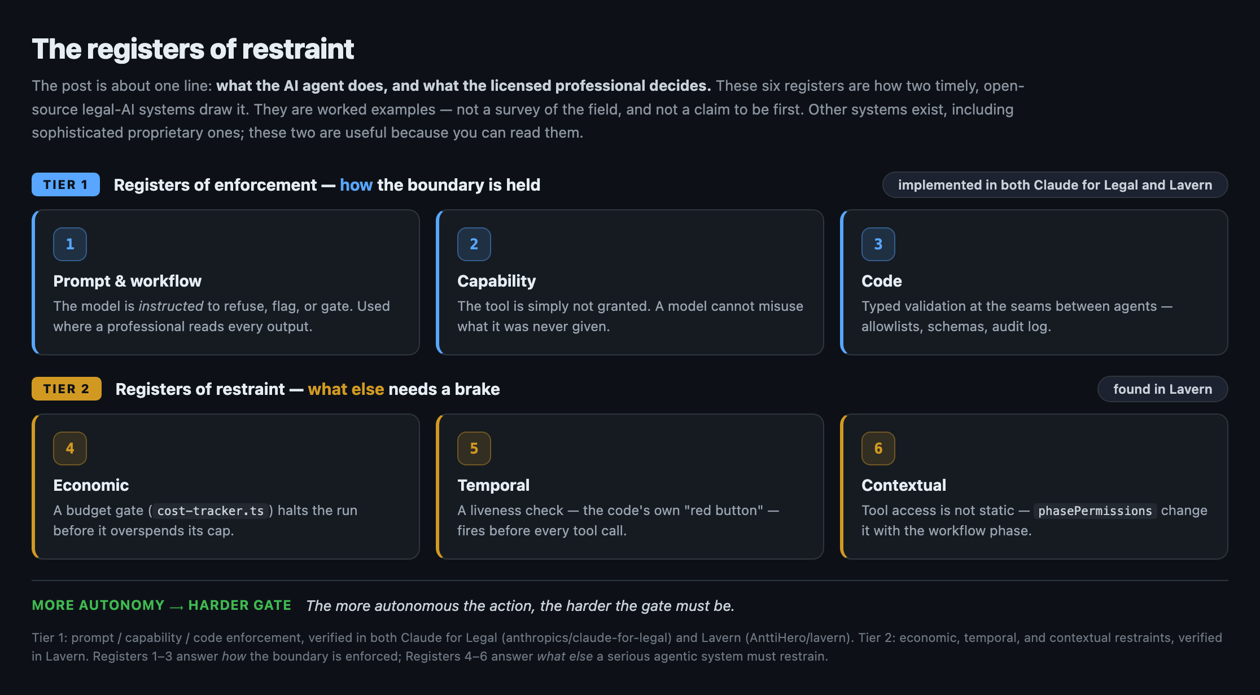Click the number 6 badge icon
Image resolution: width=1260 pixels, height=695 pixels.
[x=878, y=448]
